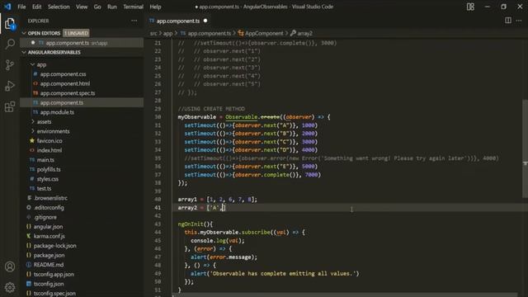Click the unsaved dot in Open Editors row
The width and height of the screenshot is (528, 297).
pyautogui.click(x=33, y=43)
